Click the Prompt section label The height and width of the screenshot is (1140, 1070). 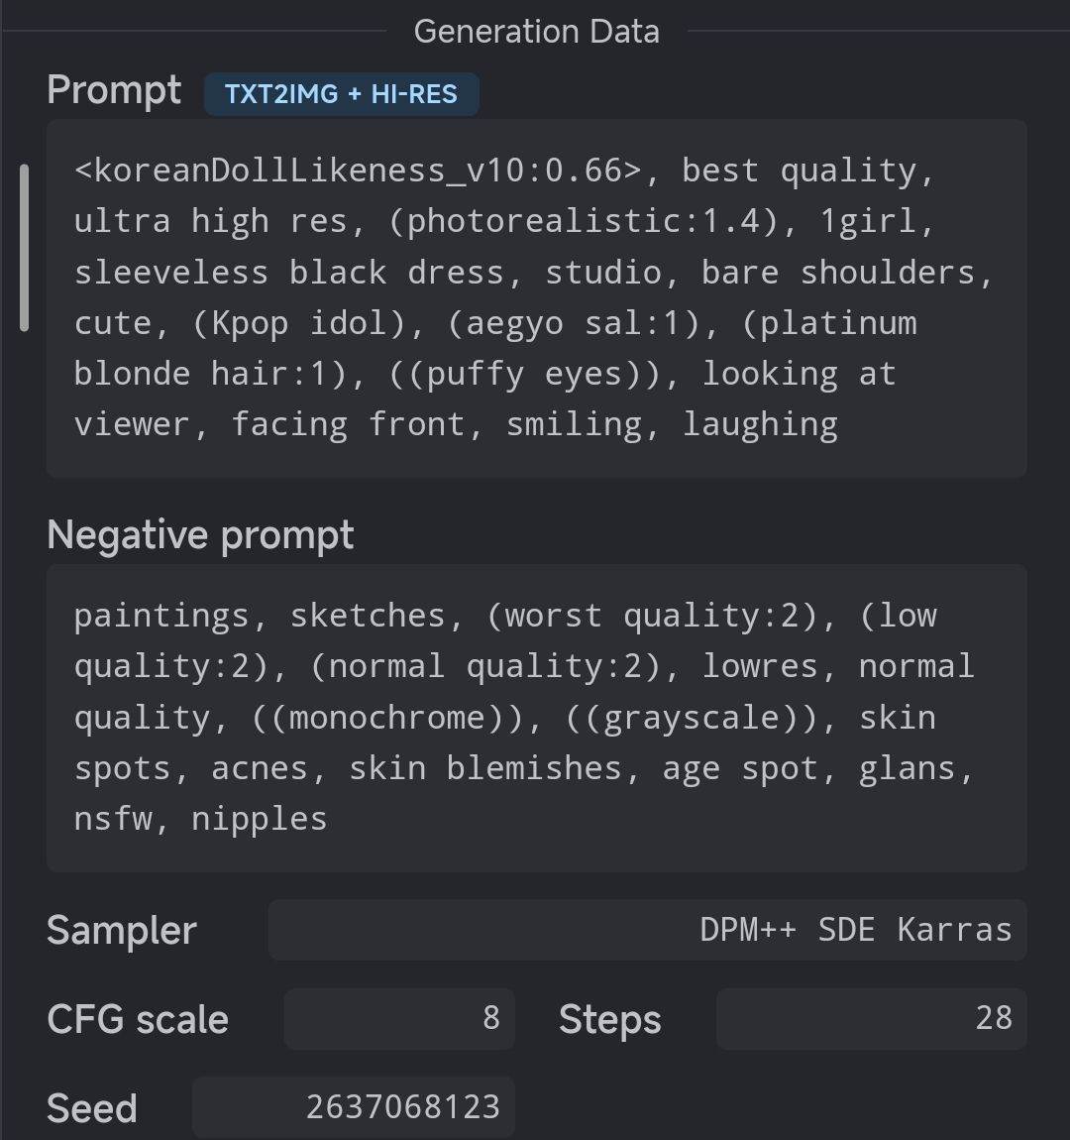point(114,91)
